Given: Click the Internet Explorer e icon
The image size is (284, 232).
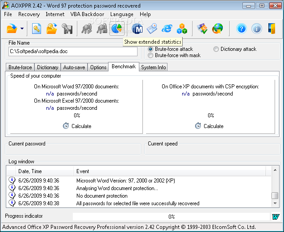Looking at the screenshot, I should pos(167,29).
